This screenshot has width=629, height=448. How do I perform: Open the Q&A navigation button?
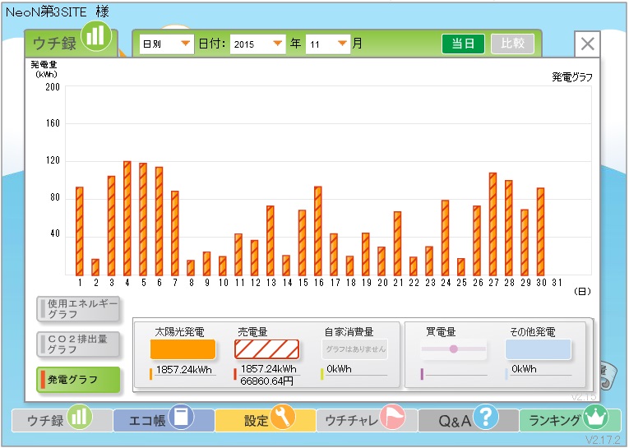click(x=468, y=420)
